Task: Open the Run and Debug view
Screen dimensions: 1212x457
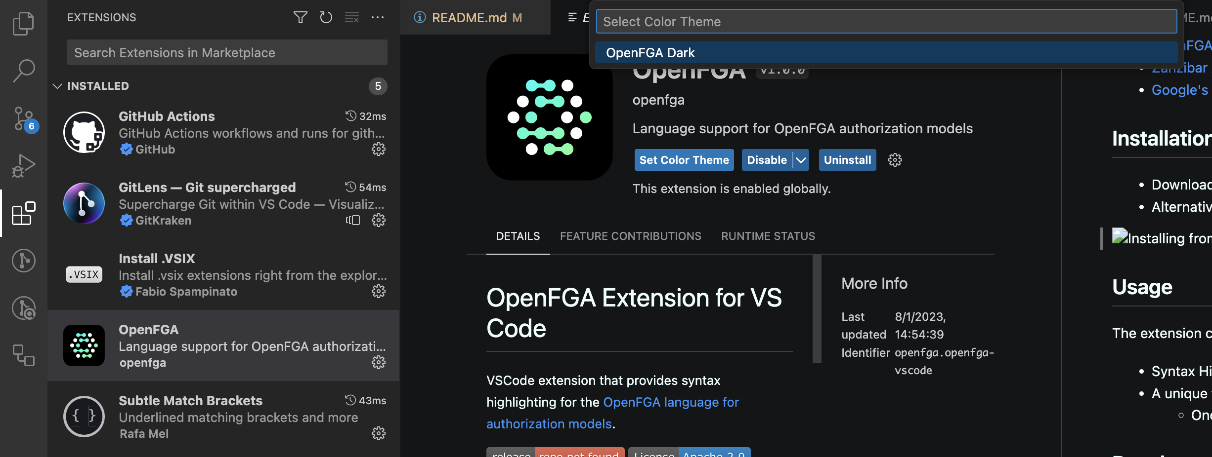Action: [23, 165]
